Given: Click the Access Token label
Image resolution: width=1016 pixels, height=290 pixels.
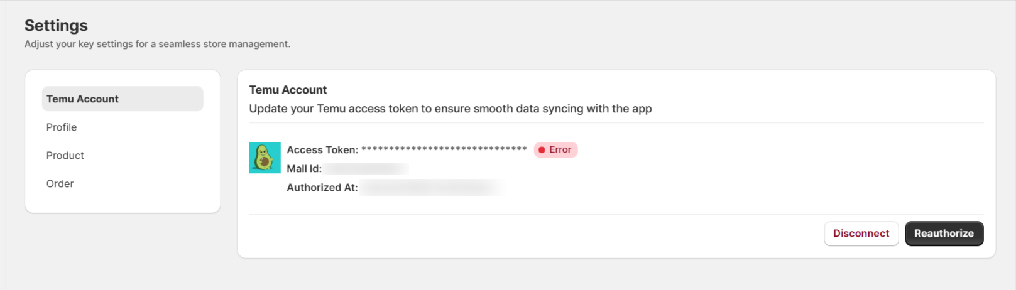Looking at the screenshot, I should [322, 150].
